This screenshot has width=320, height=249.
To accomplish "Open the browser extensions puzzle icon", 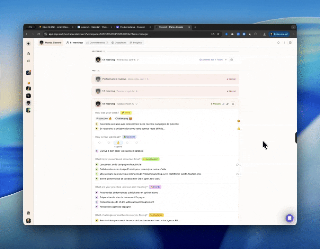I will point(256,34).
